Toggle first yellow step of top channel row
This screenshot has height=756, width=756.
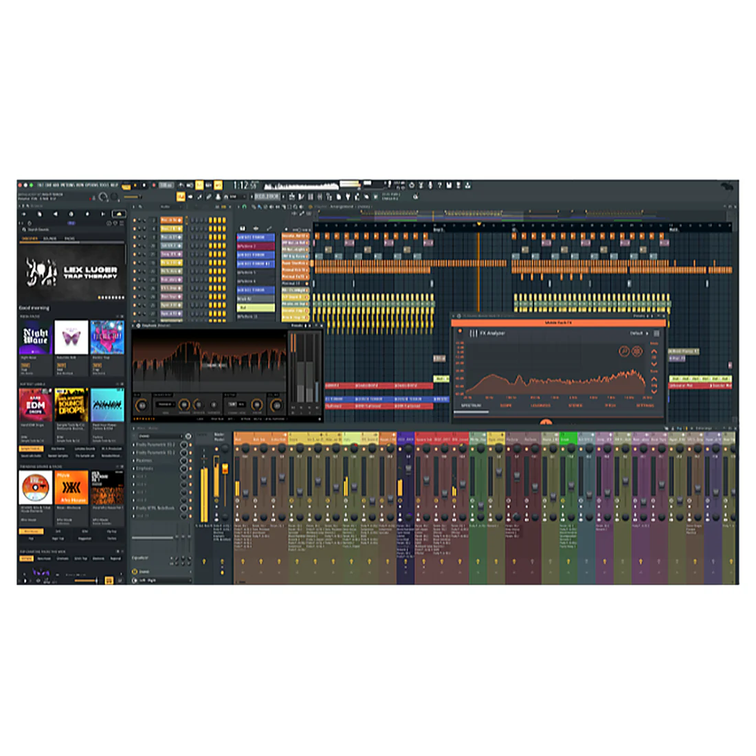(211, 221)
